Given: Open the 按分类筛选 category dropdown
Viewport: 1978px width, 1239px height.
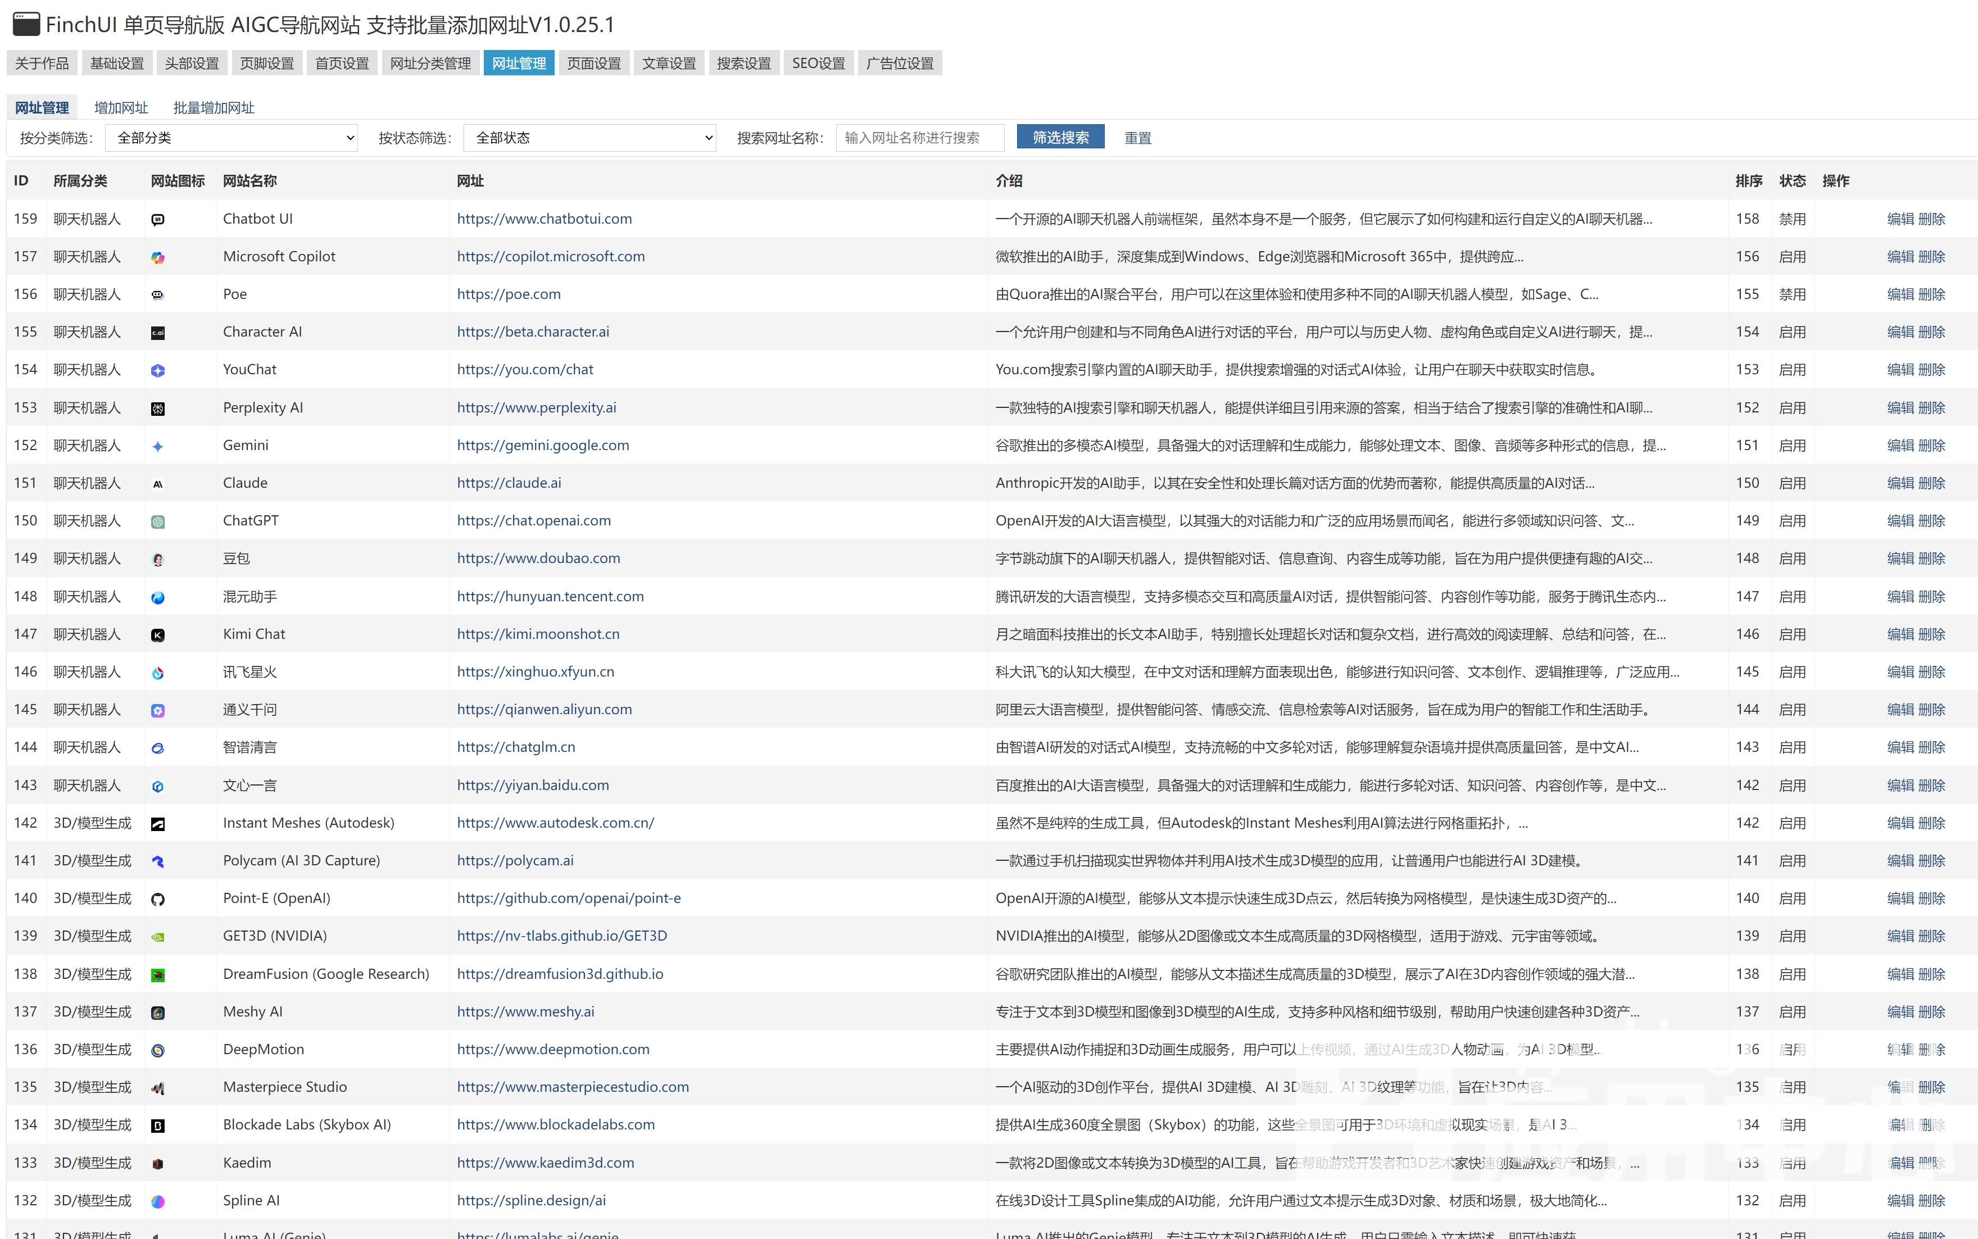Looking at the screenshot, I should coord(232,138).
